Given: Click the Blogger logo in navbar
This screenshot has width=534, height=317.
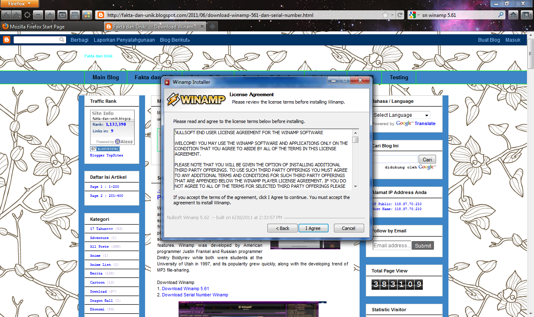Looking at the screenshot, I should click(x=6, y=40).
